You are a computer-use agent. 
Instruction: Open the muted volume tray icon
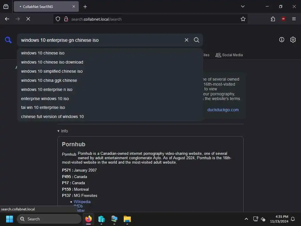point(263,219)
